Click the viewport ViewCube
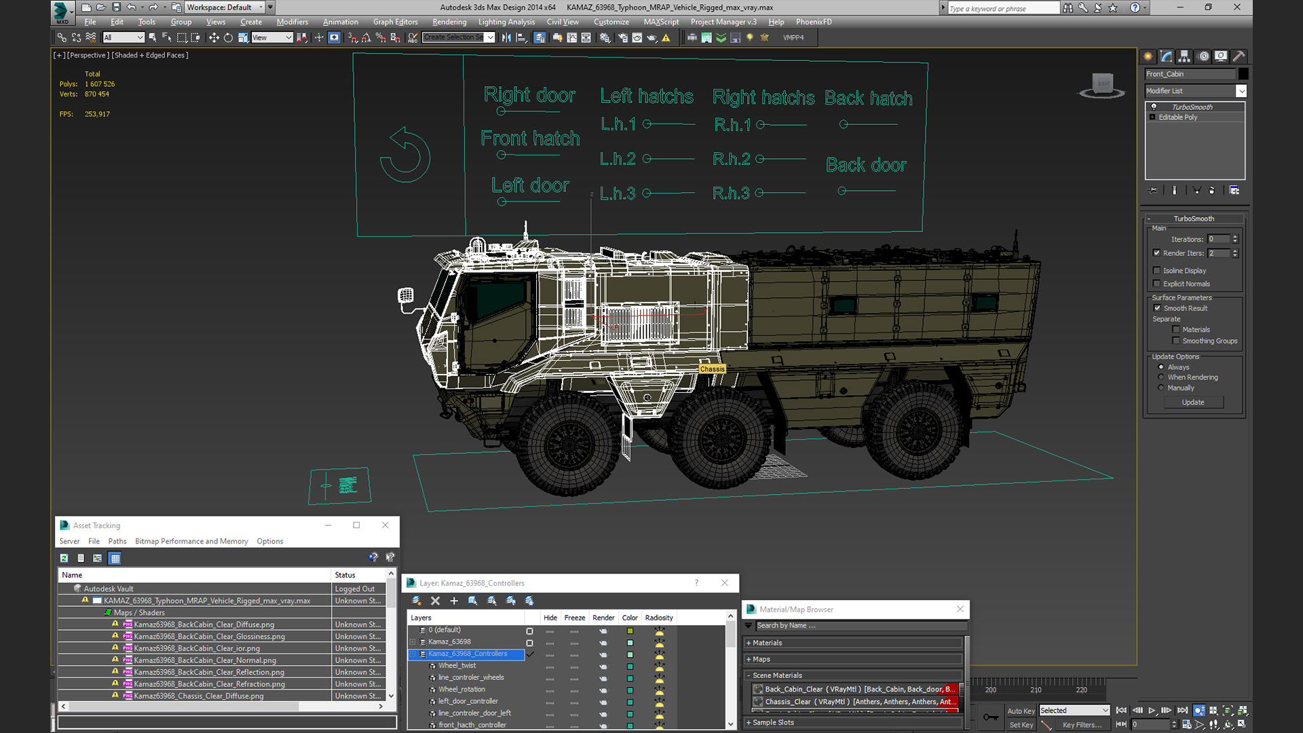 click(1102, 85)
